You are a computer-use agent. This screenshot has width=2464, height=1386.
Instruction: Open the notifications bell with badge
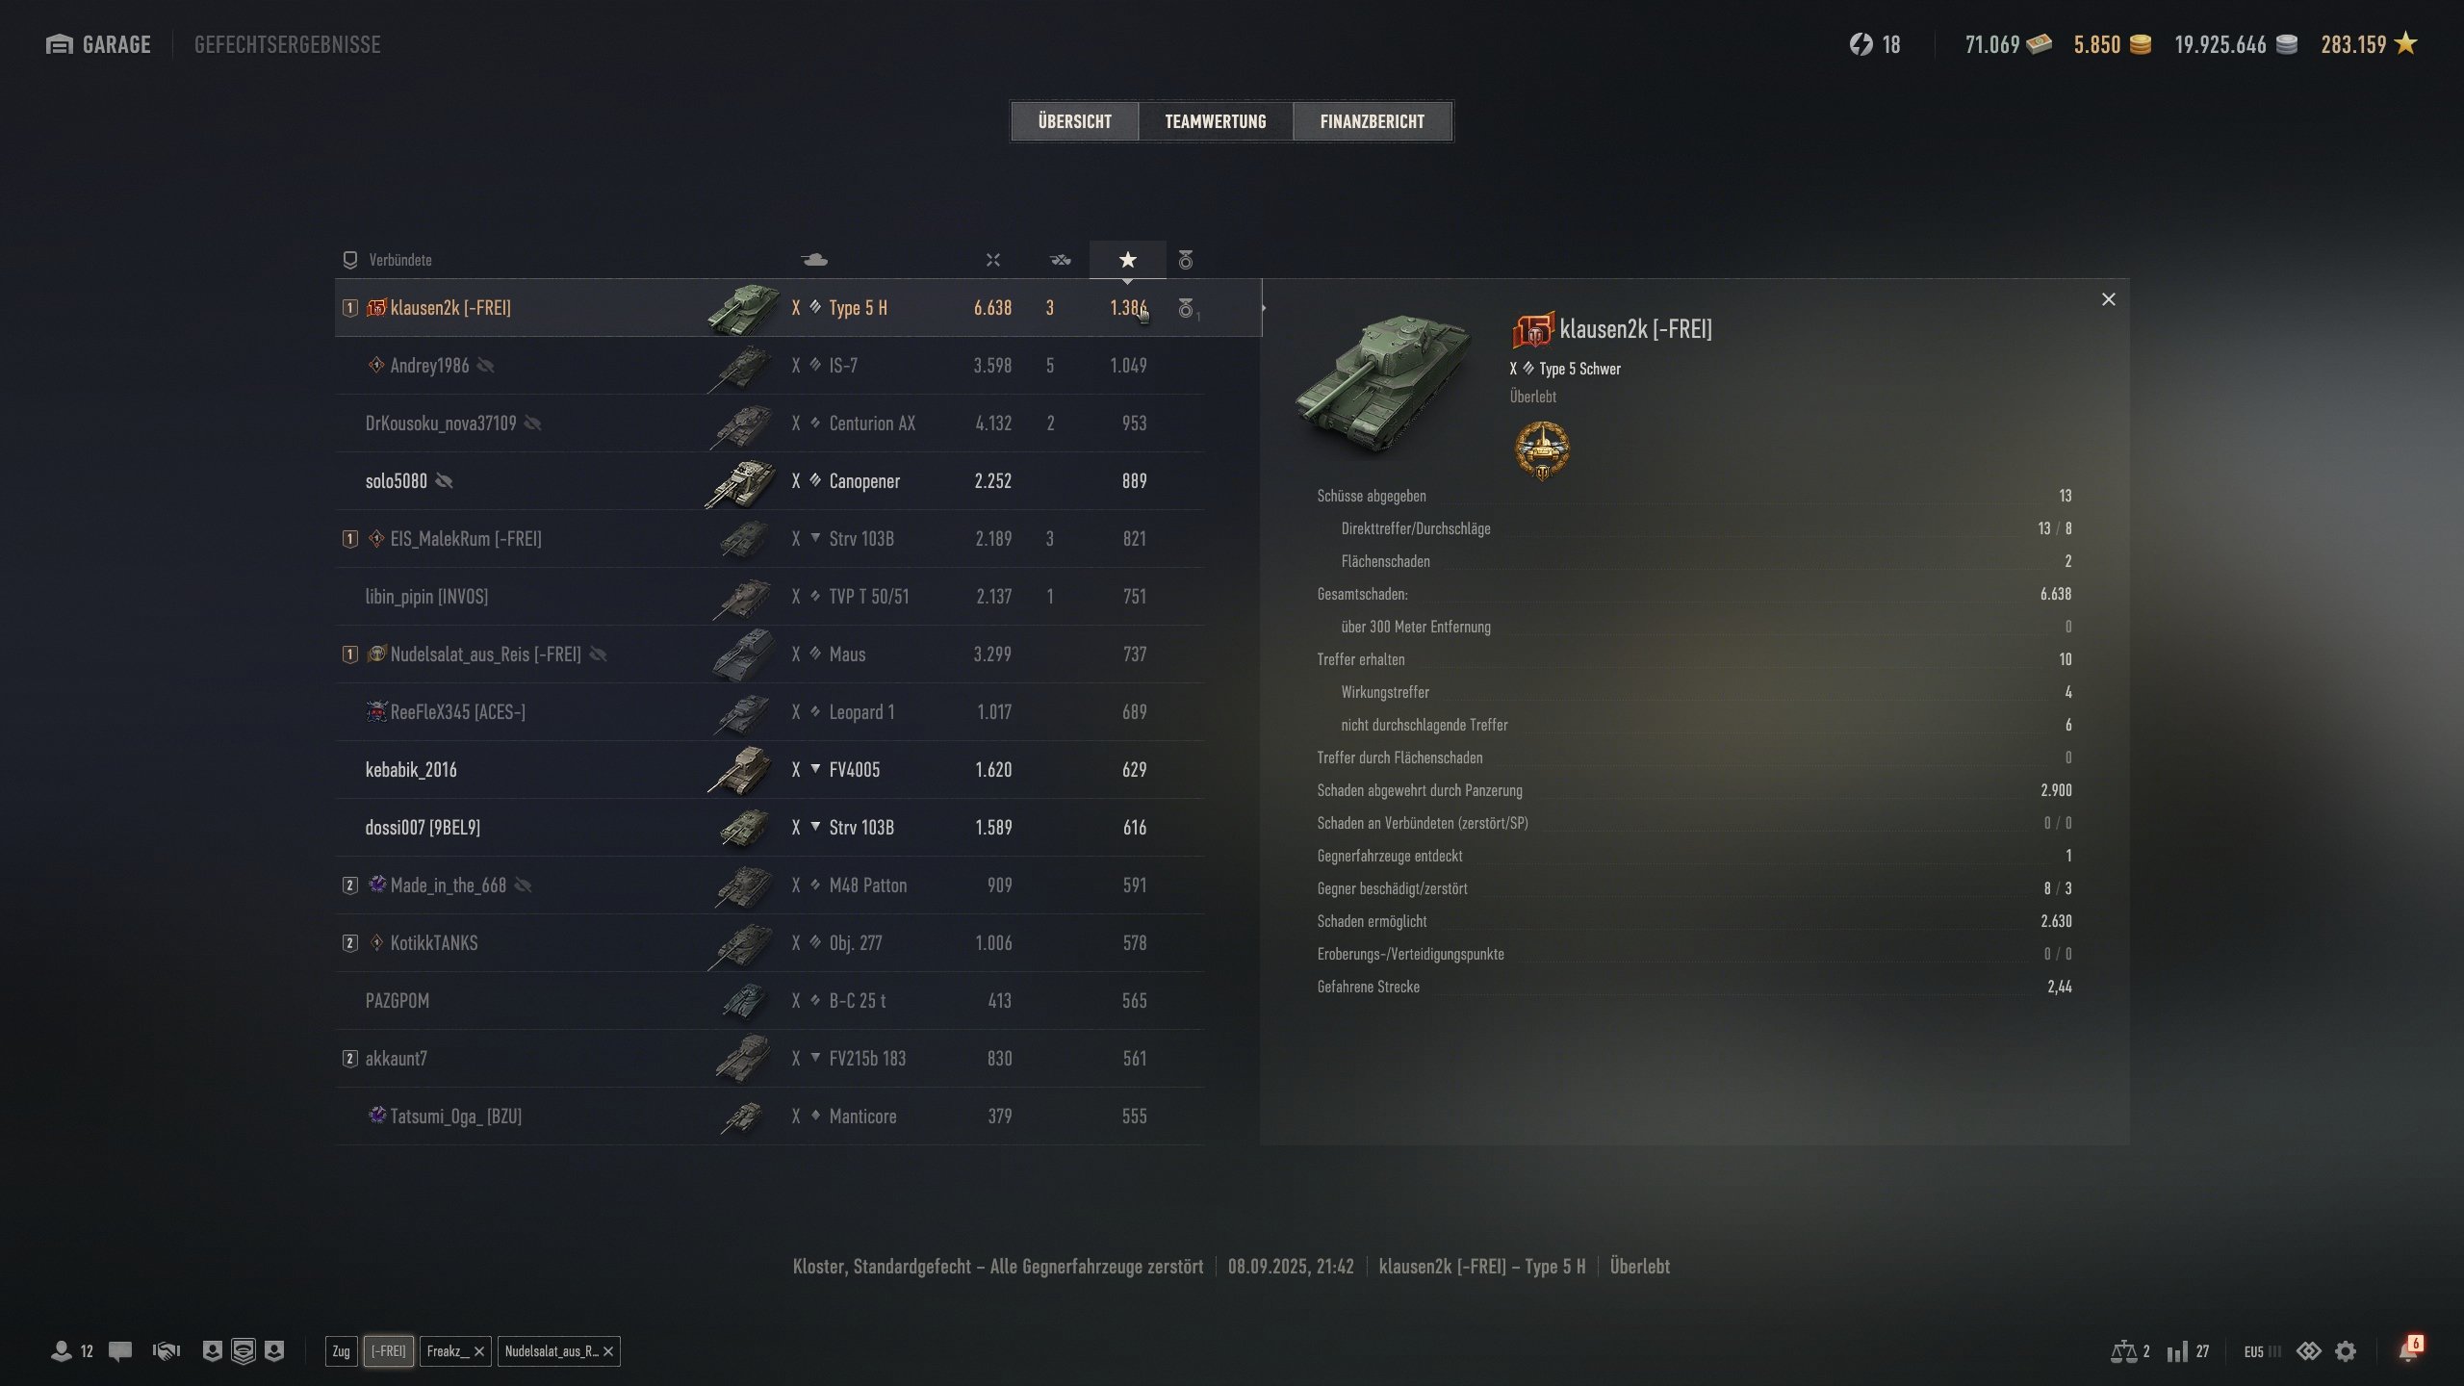coord(2409,1349)
